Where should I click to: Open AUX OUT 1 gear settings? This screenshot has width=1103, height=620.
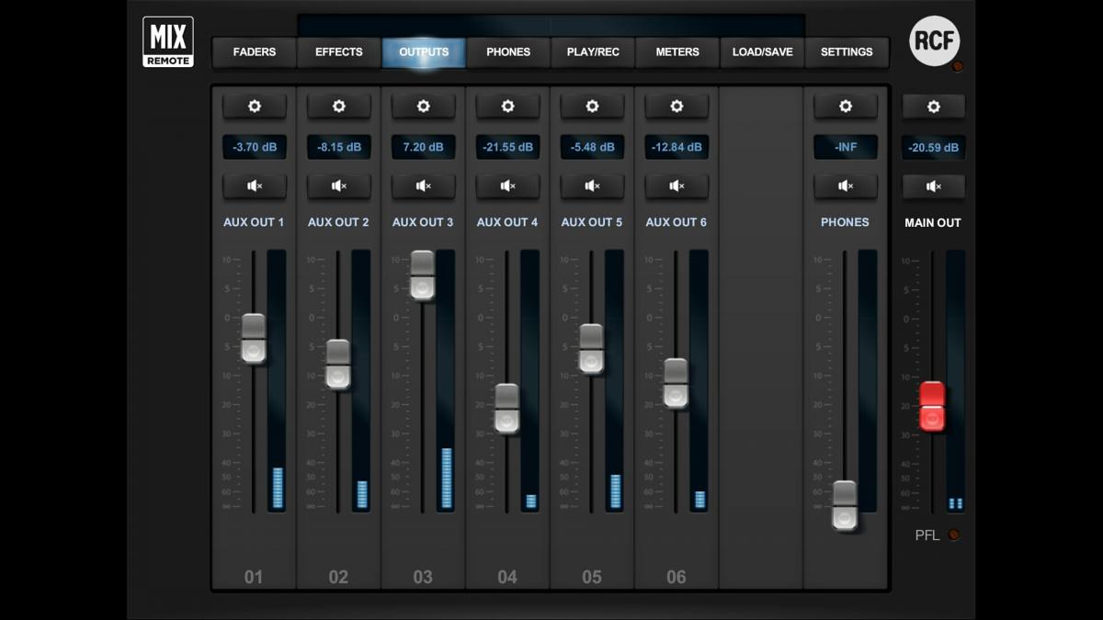click(x=255, y=107)
